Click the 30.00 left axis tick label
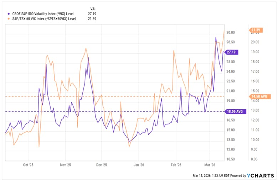This screenshot has width=278, height=180. click(231, 32)
